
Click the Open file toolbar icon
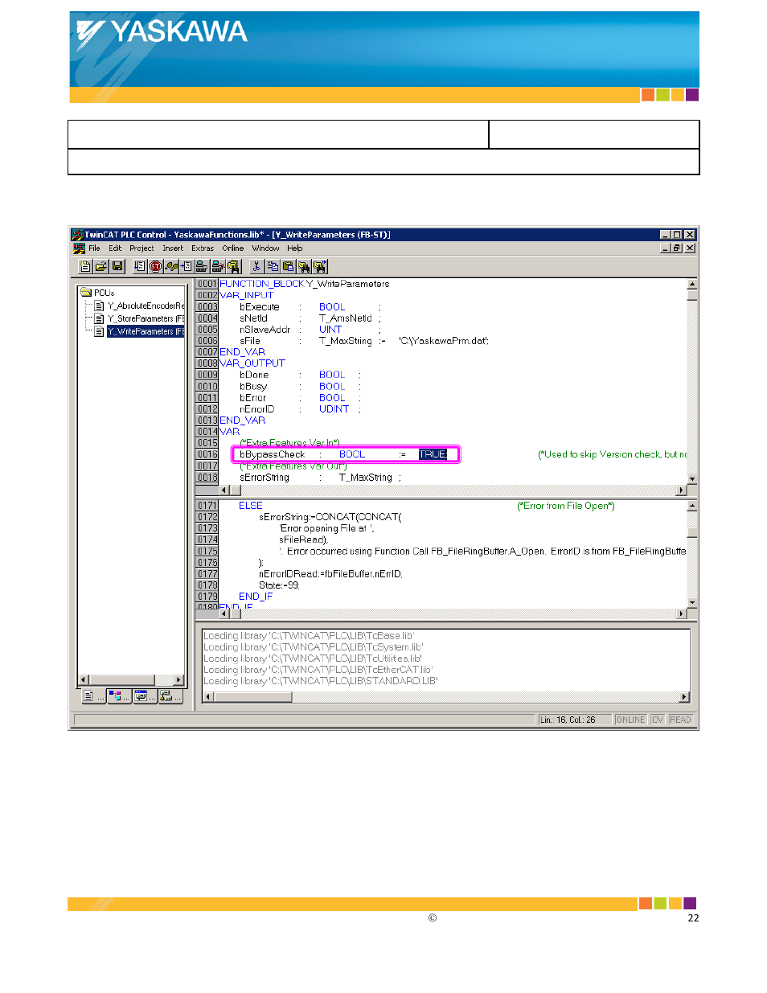tap(101, 266)
